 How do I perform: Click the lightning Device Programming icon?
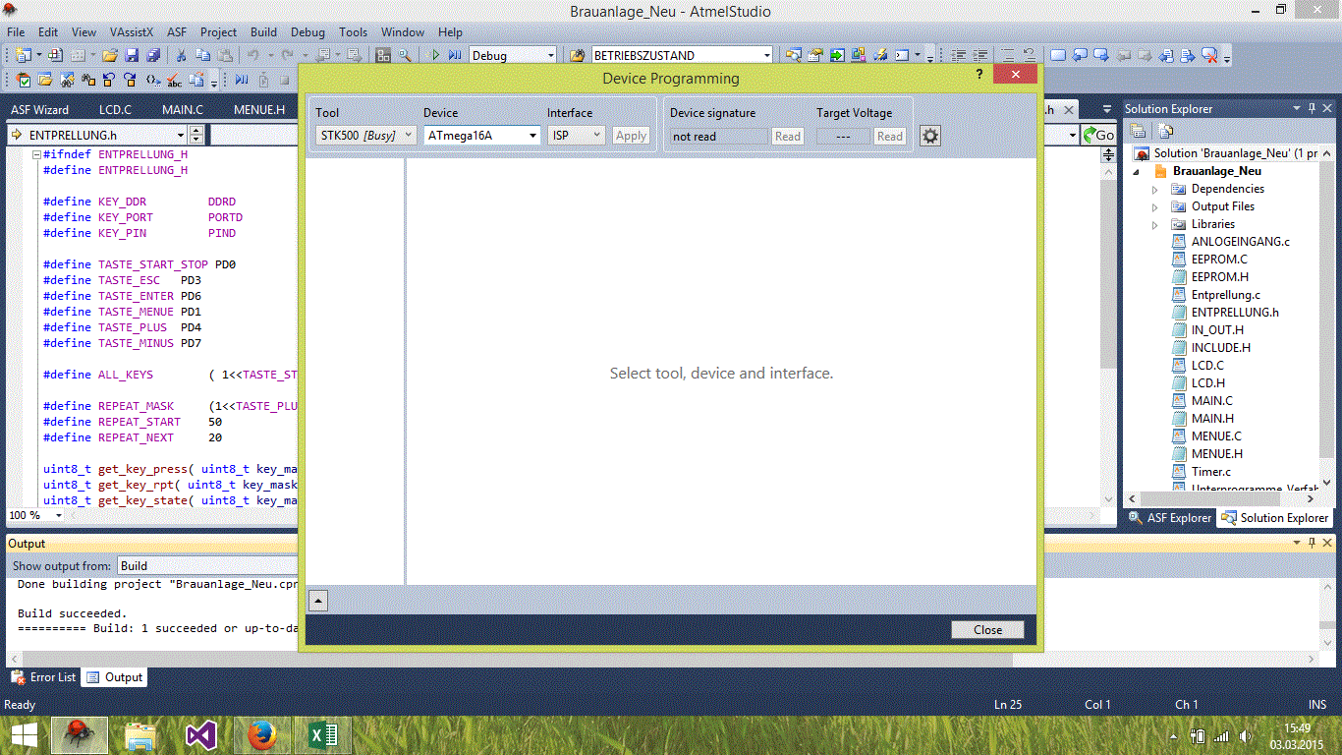tap(880, 55)
